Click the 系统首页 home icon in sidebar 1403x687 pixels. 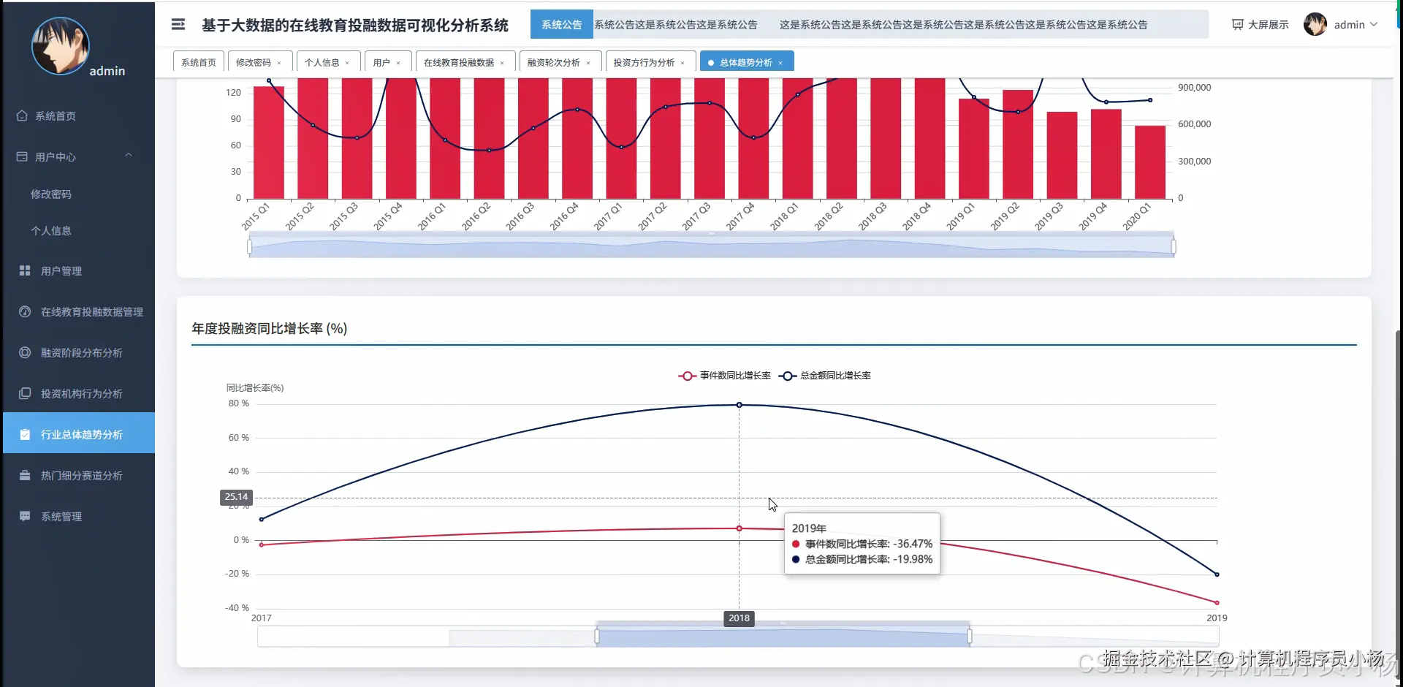(x=22, y=115)
